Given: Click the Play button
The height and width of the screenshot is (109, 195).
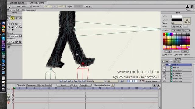Looking at the screenshot, I should click(73, 81).
